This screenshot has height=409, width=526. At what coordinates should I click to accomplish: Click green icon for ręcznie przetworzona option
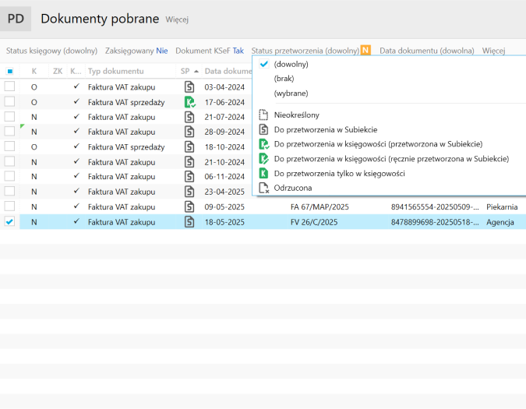point(264,159)
